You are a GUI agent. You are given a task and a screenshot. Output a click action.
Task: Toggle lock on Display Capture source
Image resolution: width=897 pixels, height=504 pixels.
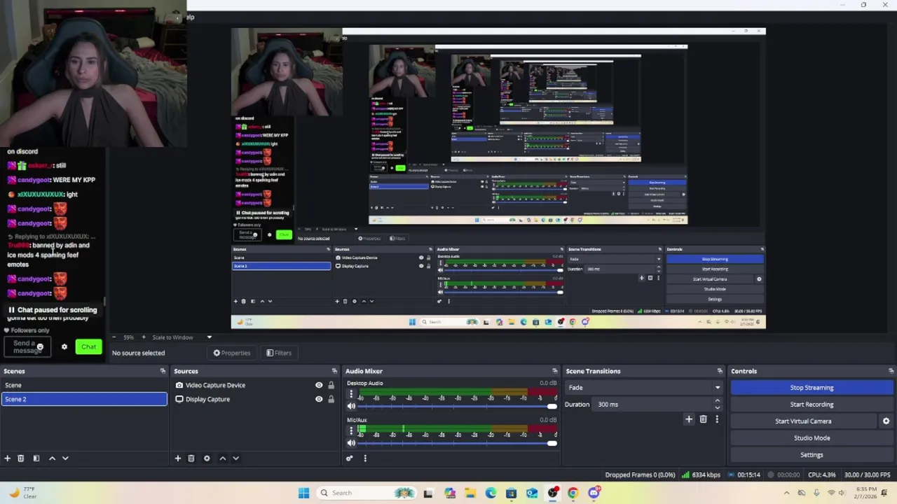(331, 399)
